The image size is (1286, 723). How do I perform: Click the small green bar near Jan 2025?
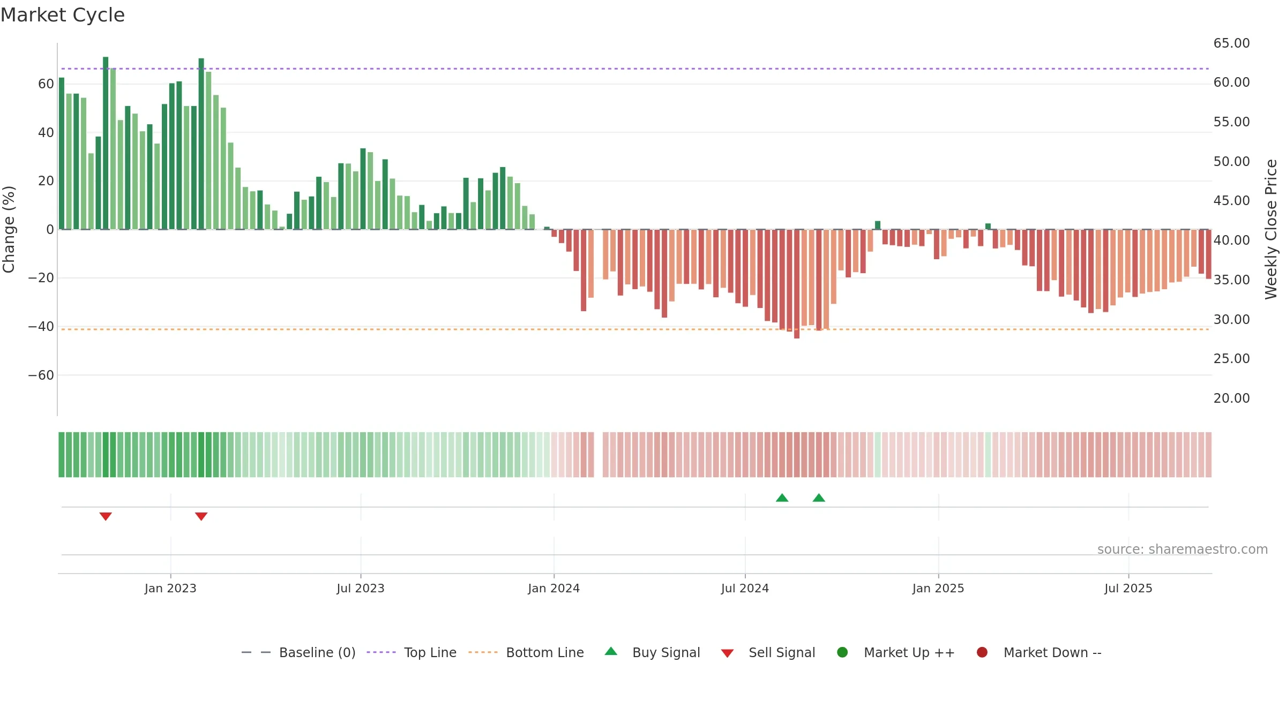pyautogui.click(x=988, y=227)
